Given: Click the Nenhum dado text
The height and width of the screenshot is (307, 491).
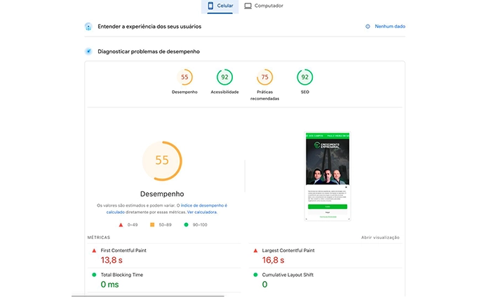Looking at the screenshot, I should click(390, 27).
